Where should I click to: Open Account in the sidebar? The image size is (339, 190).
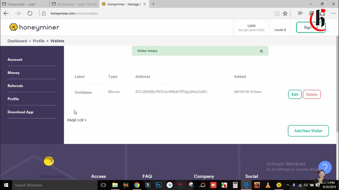pos(15,59)
